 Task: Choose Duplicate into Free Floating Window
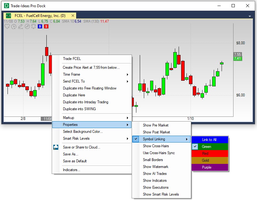pyautogui.click(x=92, y=88)
